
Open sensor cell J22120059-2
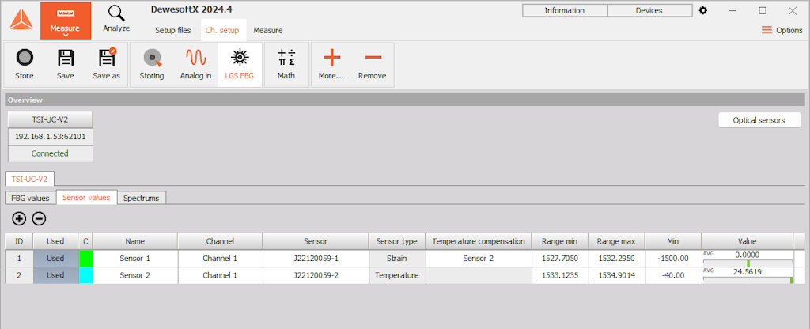316,275
